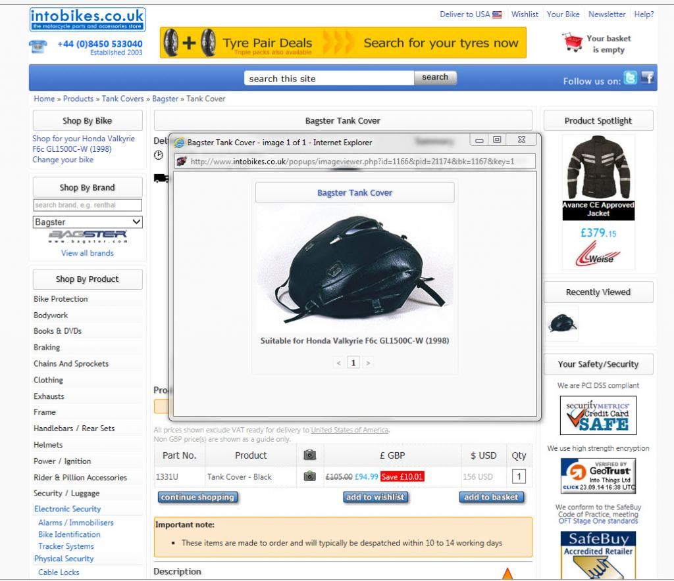Screen dimensions: 674x581
Task: Open Cable Locks link
Action: click(59, 572)
